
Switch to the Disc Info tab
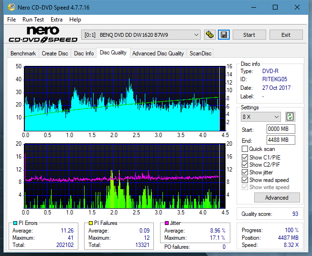pyautogui.click(x=84, y=53)
